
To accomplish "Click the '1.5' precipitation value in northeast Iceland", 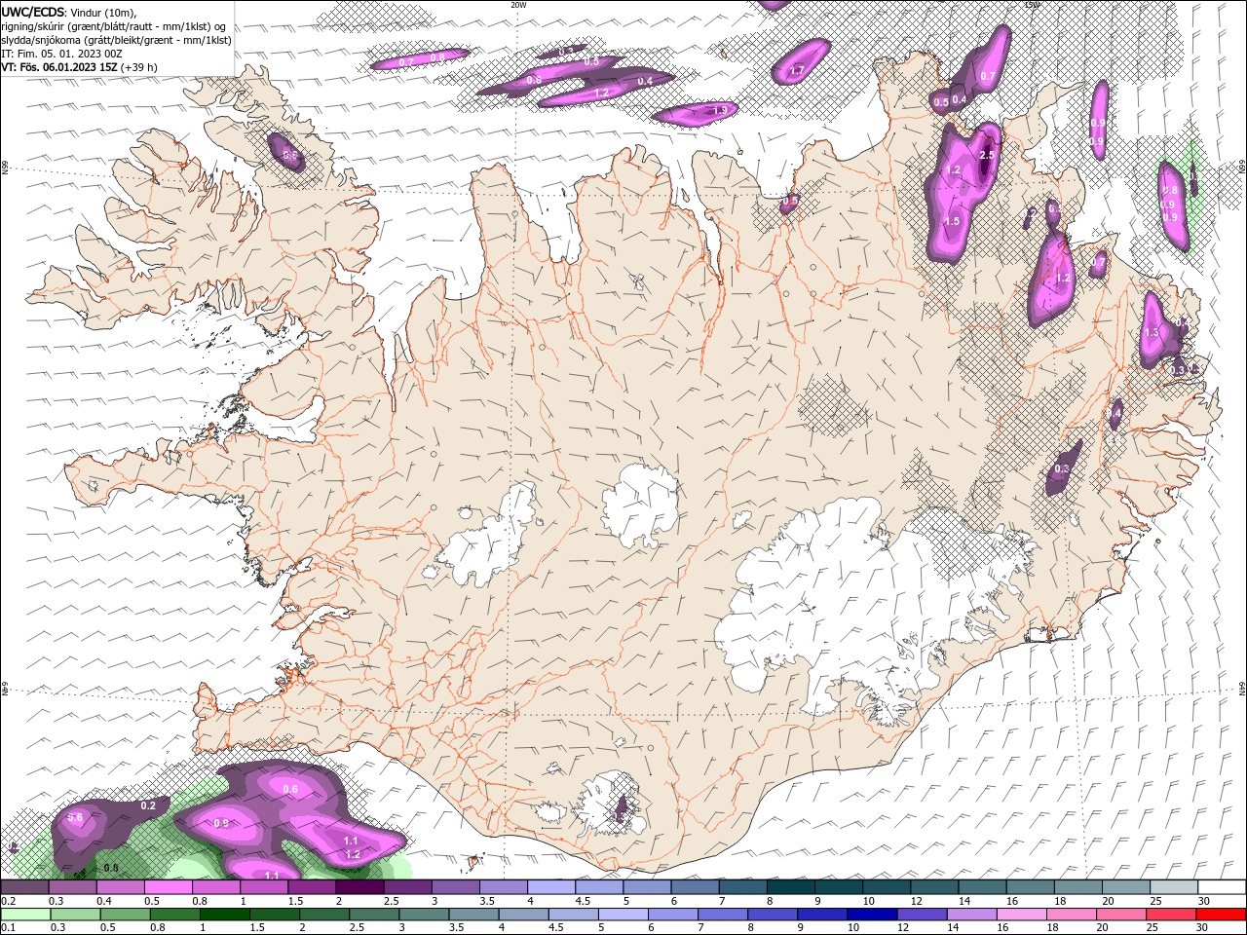I will 952,221.
